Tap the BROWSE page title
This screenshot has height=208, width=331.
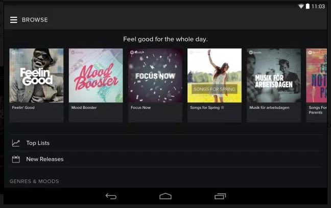tap(35, 20)
